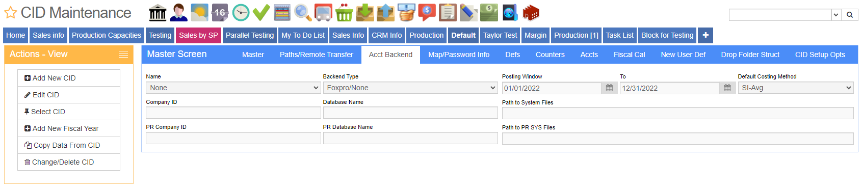Open the Sales by SP tab
This screenshot has height=188, width=862.
point(198,35)
